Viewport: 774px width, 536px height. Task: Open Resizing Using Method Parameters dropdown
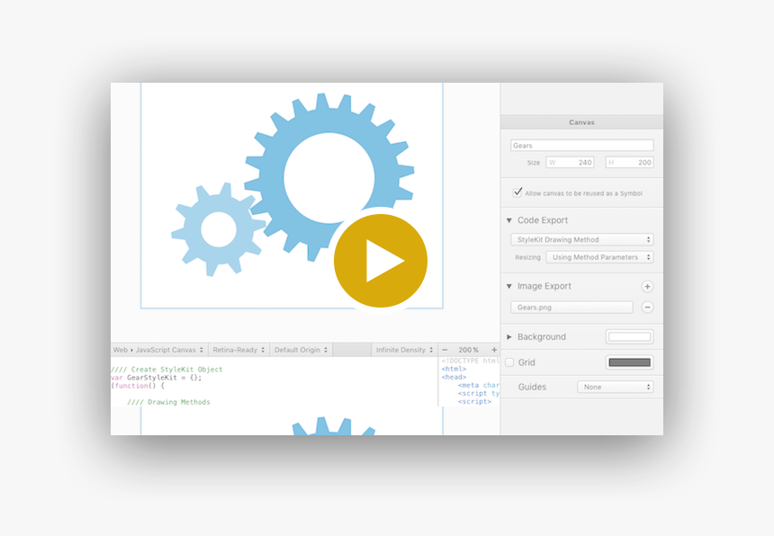tap(599, 257)
